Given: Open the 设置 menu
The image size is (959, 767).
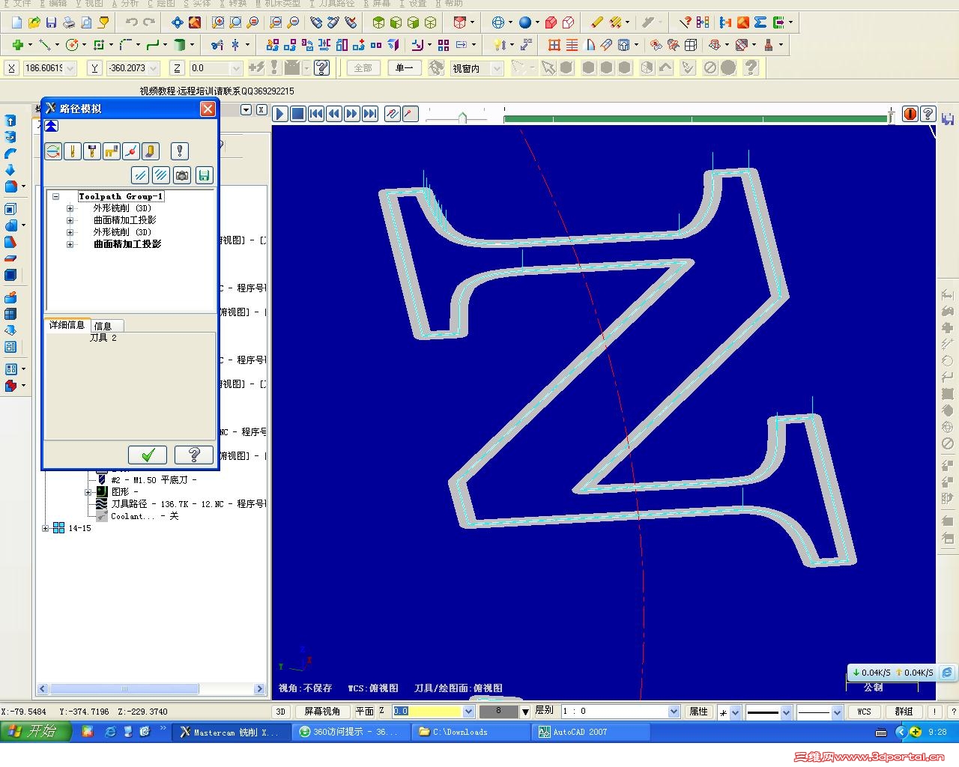Looking at the screenshot, I should point(413,4).
